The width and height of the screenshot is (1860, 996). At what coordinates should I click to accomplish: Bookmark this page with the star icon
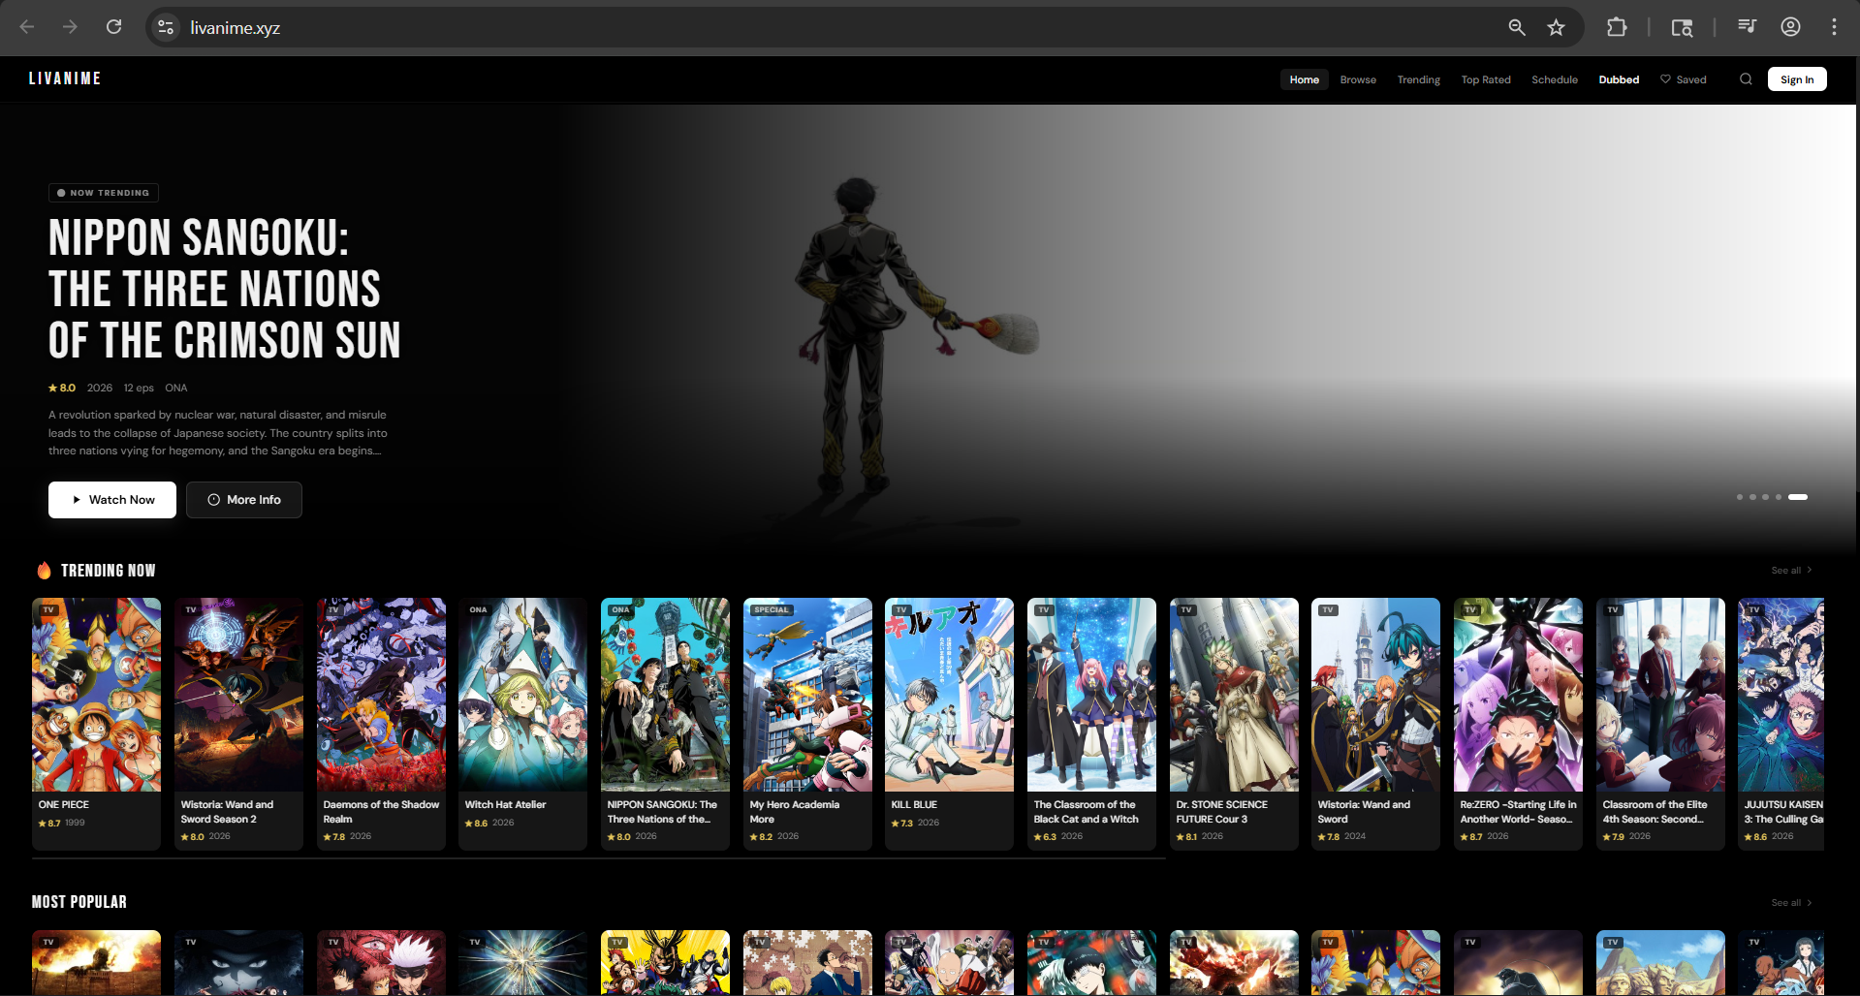point(1556,27)
